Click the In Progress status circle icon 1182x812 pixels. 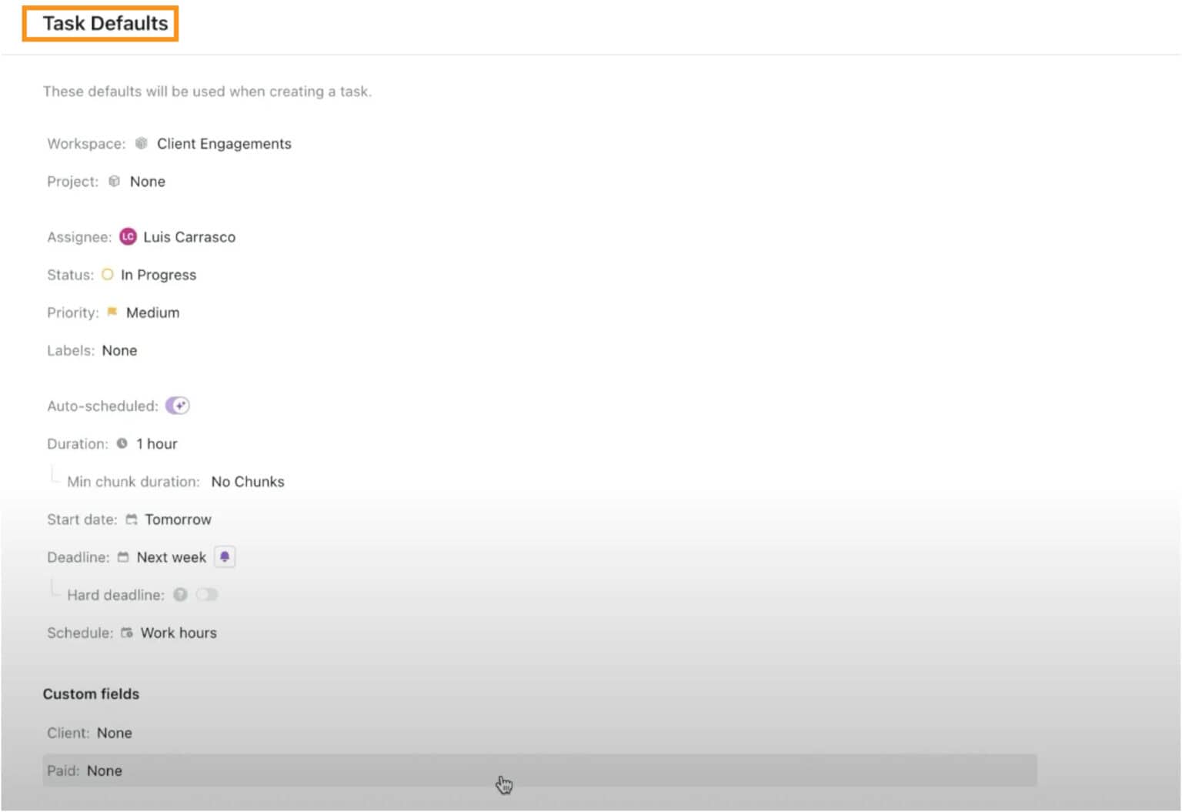108,274
